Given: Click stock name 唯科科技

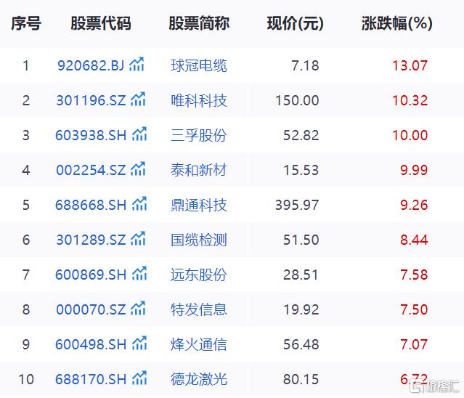Looking at the screenshot, I should [199, 100].
